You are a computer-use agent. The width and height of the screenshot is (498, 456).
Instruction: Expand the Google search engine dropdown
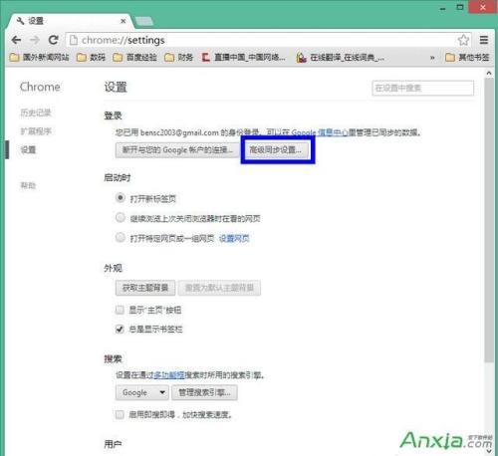coord(142,392)
